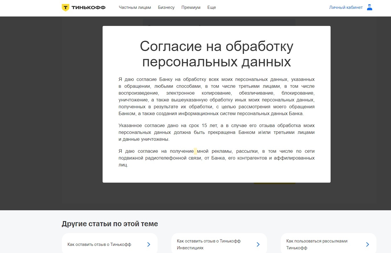Click the ТИНЬКОФФ wordmark text

tap(89, 8)
